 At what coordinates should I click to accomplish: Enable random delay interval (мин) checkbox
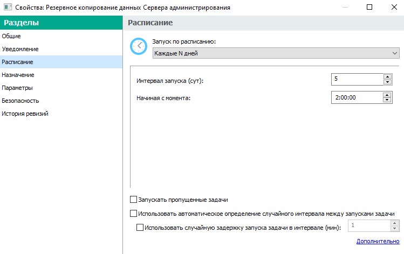coord(140,227)
